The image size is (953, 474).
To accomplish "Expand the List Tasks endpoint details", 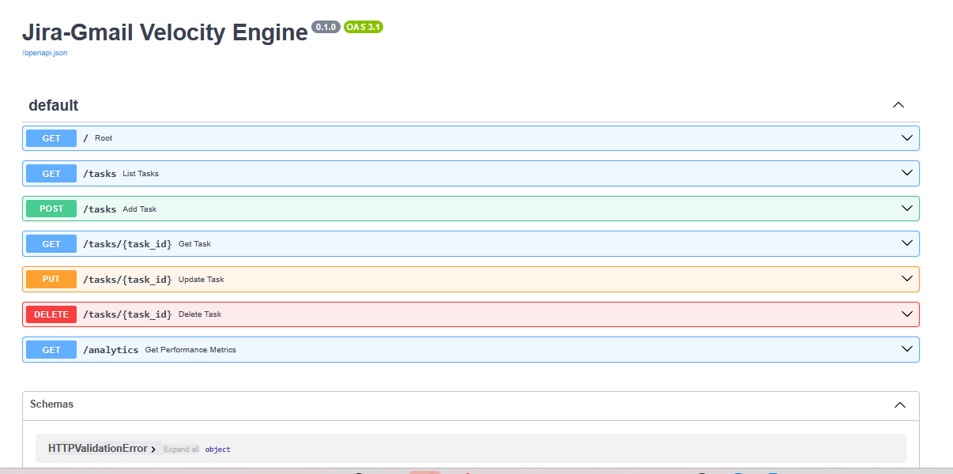I will click(906, 173).
